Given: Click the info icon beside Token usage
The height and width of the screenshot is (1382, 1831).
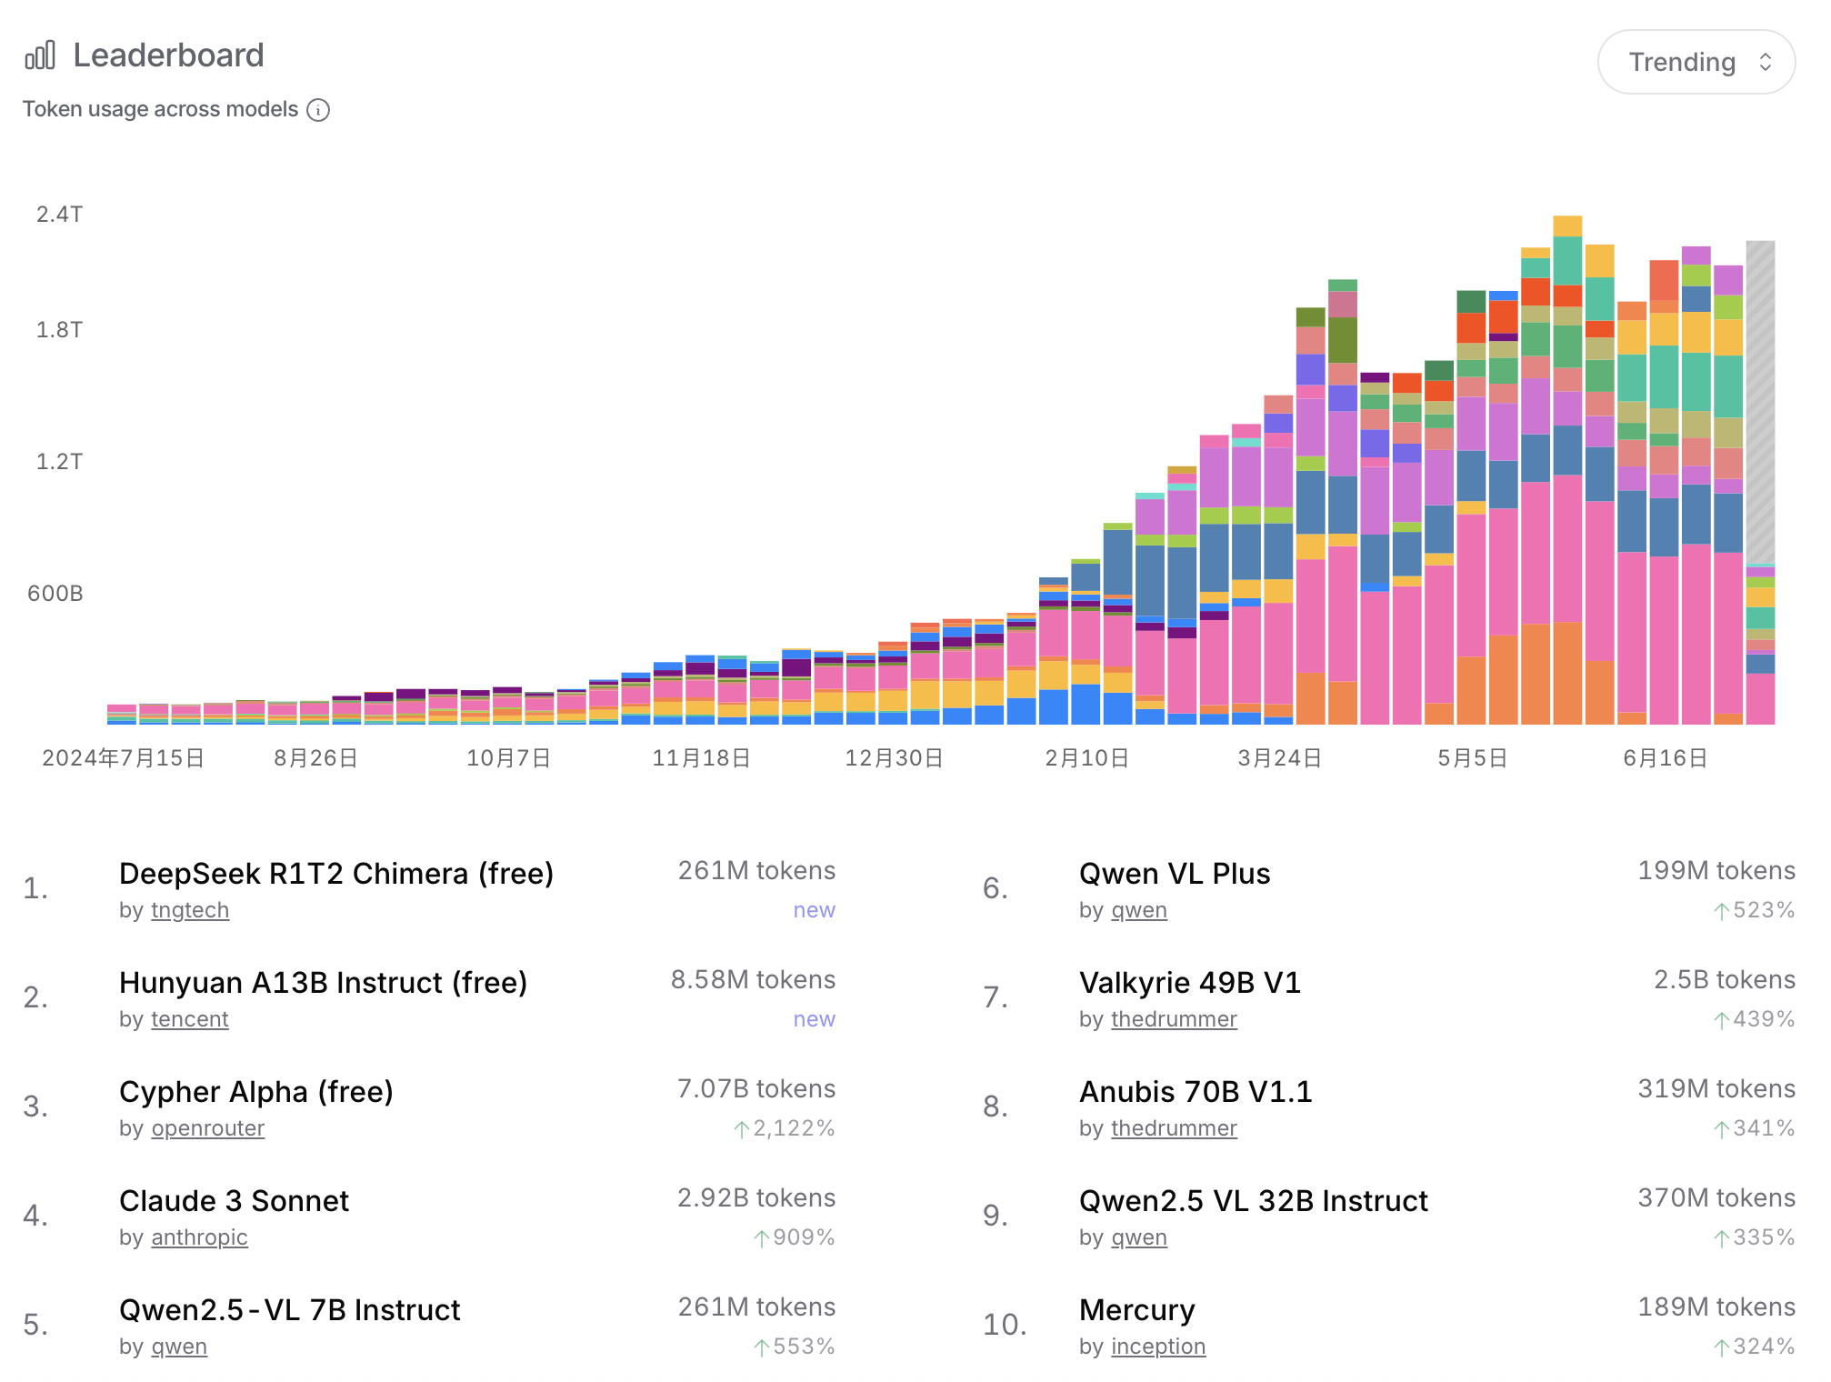Looking at the screenshot, I should pyautogui.click(x=318, y=110).
